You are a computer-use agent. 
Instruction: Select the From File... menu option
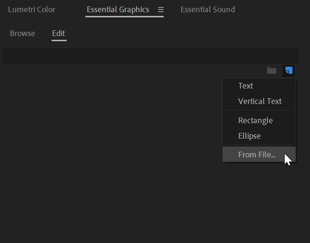[x=257, y=155]
